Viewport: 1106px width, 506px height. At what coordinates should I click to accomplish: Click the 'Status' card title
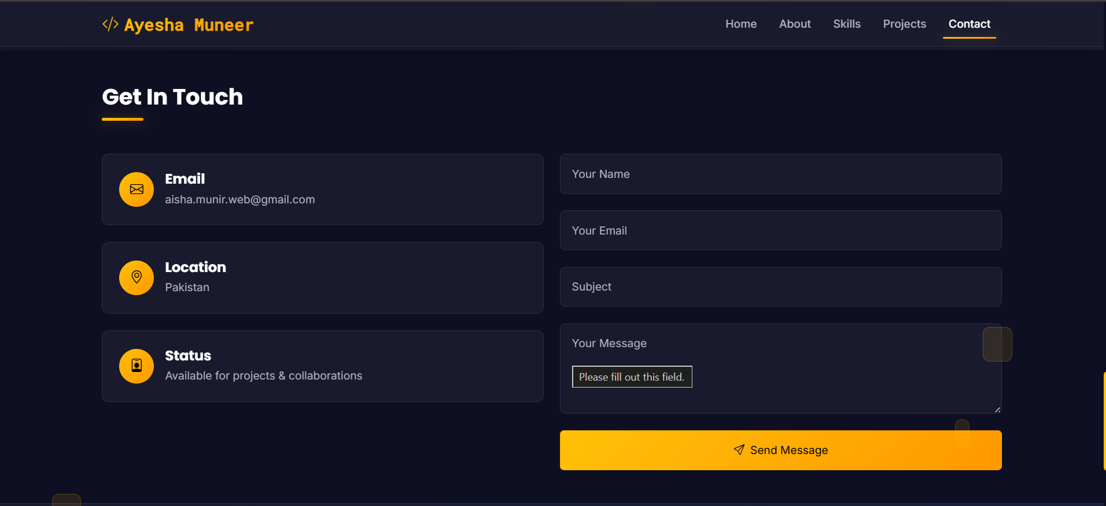click(188, 355)
